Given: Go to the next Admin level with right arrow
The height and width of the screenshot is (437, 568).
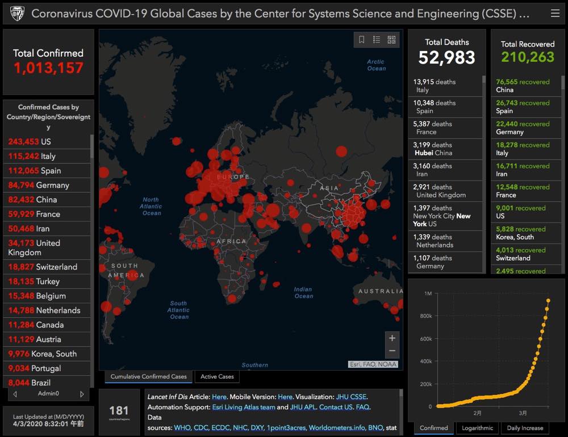Looking at the screenshot, I should tap(82, 394).
